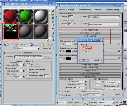Open the Preset dropdown
This screenshot has height=106, width=127.
[99, 91]
